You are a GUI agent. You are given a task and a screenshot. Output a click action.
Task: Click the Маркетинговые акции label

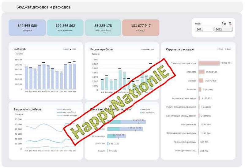tap(184, 98)
